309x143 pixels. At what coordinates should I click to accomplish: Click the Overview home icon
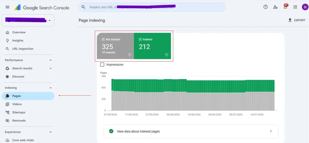(x=8, y=32)
